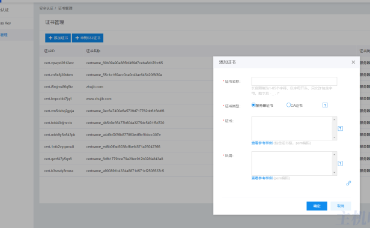Image resolution: width=370 pixels, height=228 pixels.
Task: Focus the 证书名称 input field
Action: click(x=294, y=81)
